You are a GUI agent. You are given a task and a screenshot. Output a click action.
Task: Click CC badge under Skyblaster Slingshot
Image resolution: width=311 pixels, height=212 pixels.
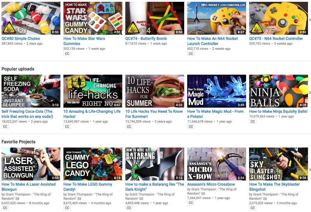[253, 208]
